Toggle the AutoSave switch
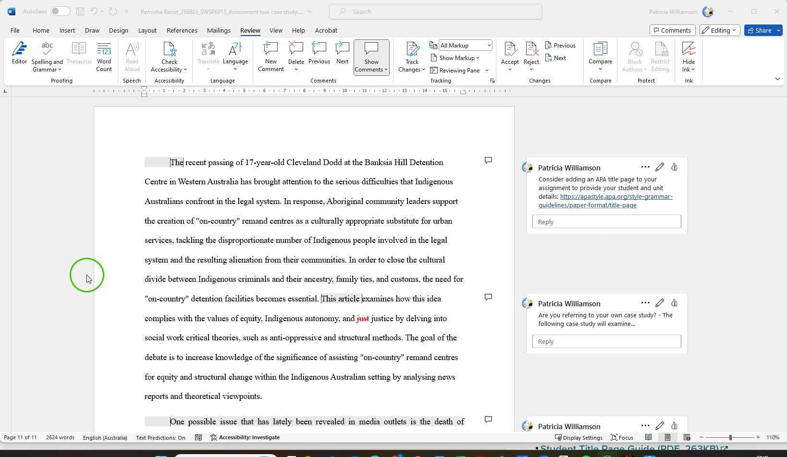 tap(61, 12)
